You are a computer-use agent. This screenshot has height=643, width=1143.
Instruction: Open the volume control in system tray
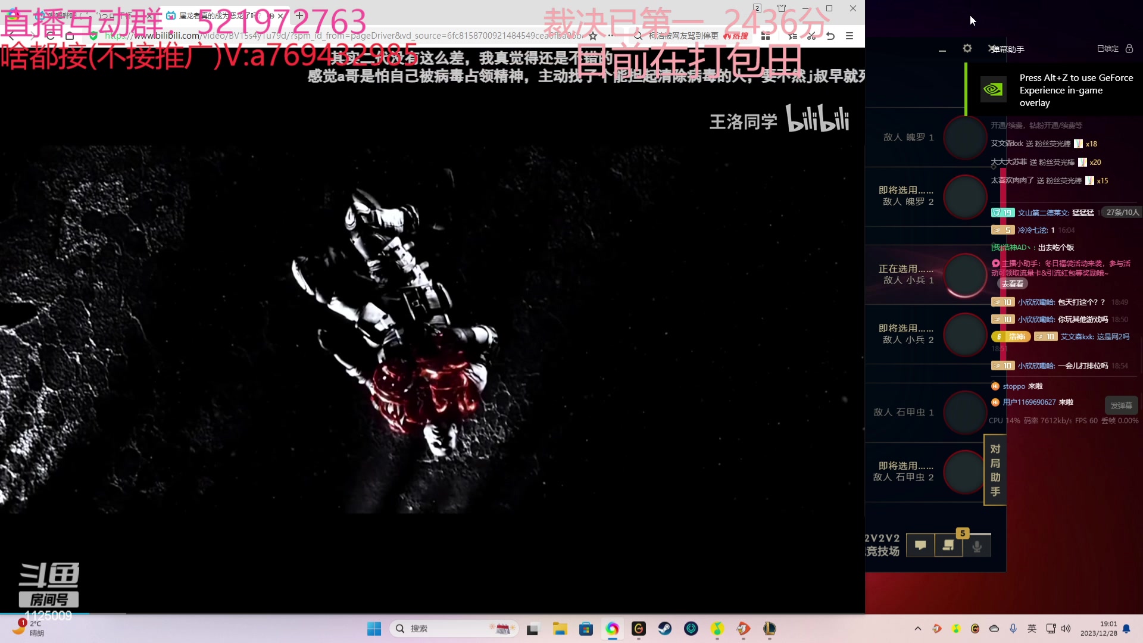[x=1066, y=629]
